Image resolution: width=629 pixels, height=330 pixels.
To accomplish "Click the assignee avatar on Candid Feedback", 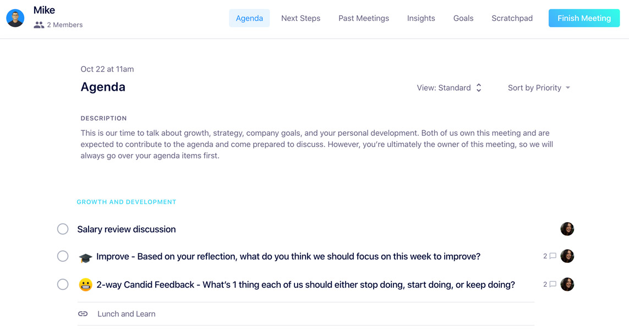I will click(x=567, y=284).
